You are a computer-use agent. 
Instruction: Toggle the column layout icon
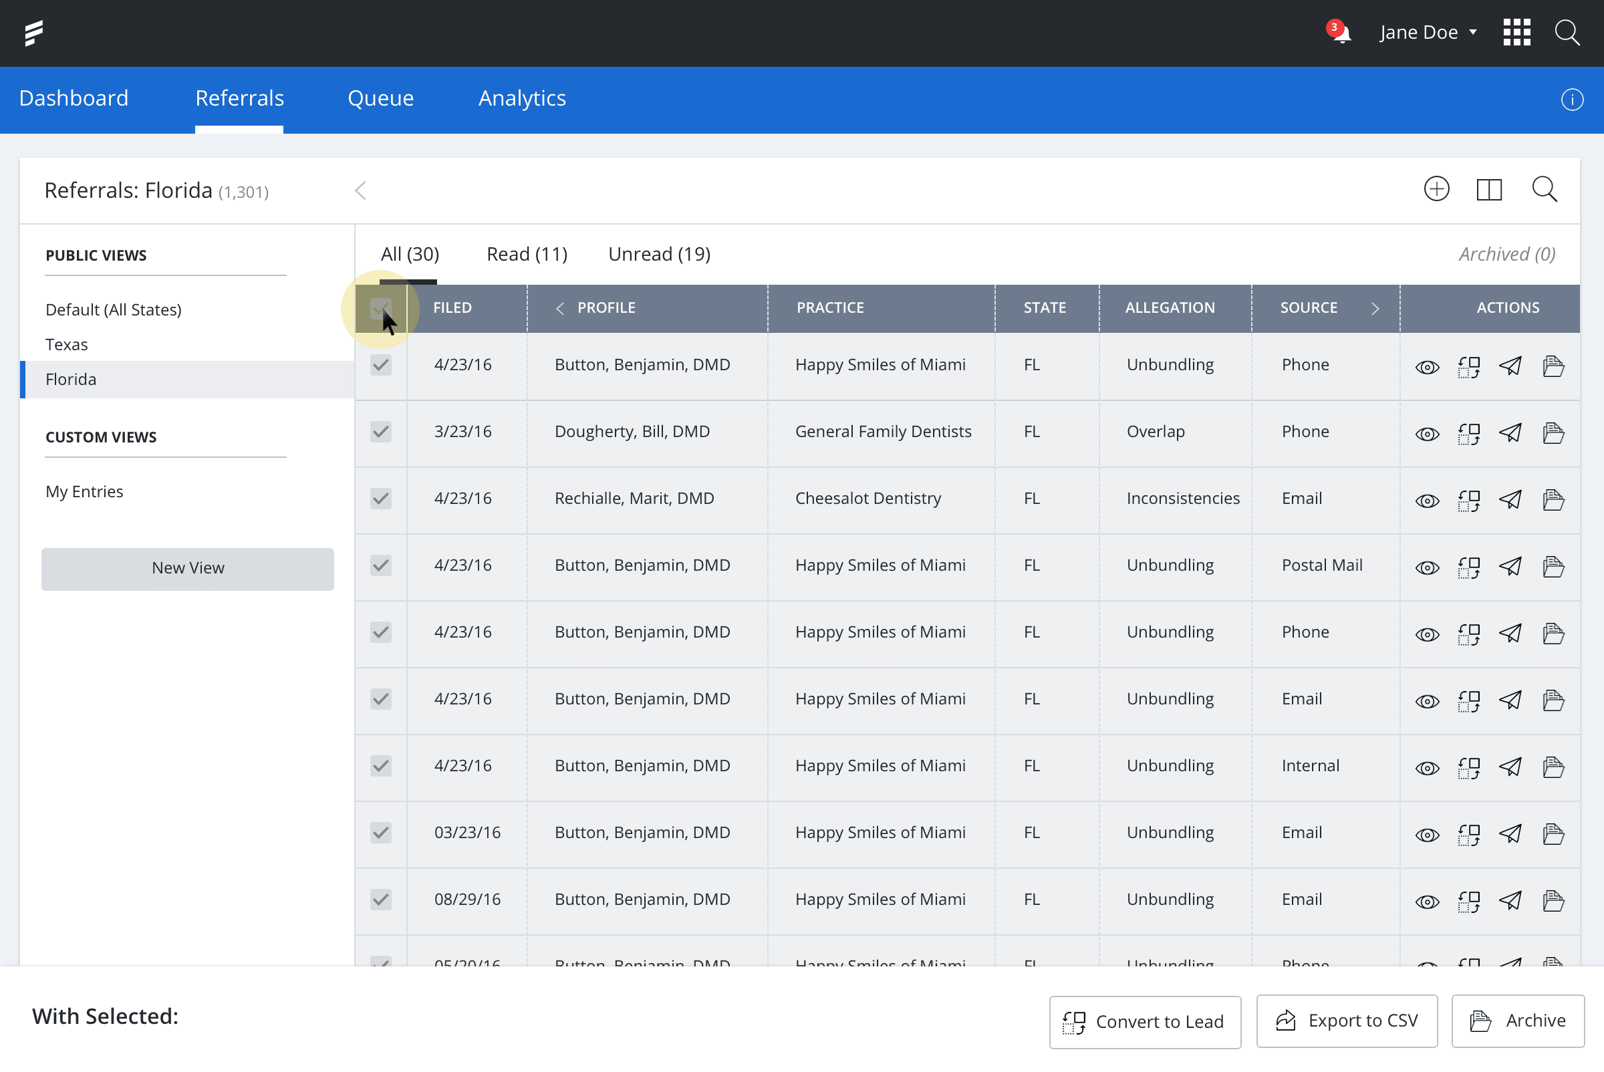pos(1488,189)
